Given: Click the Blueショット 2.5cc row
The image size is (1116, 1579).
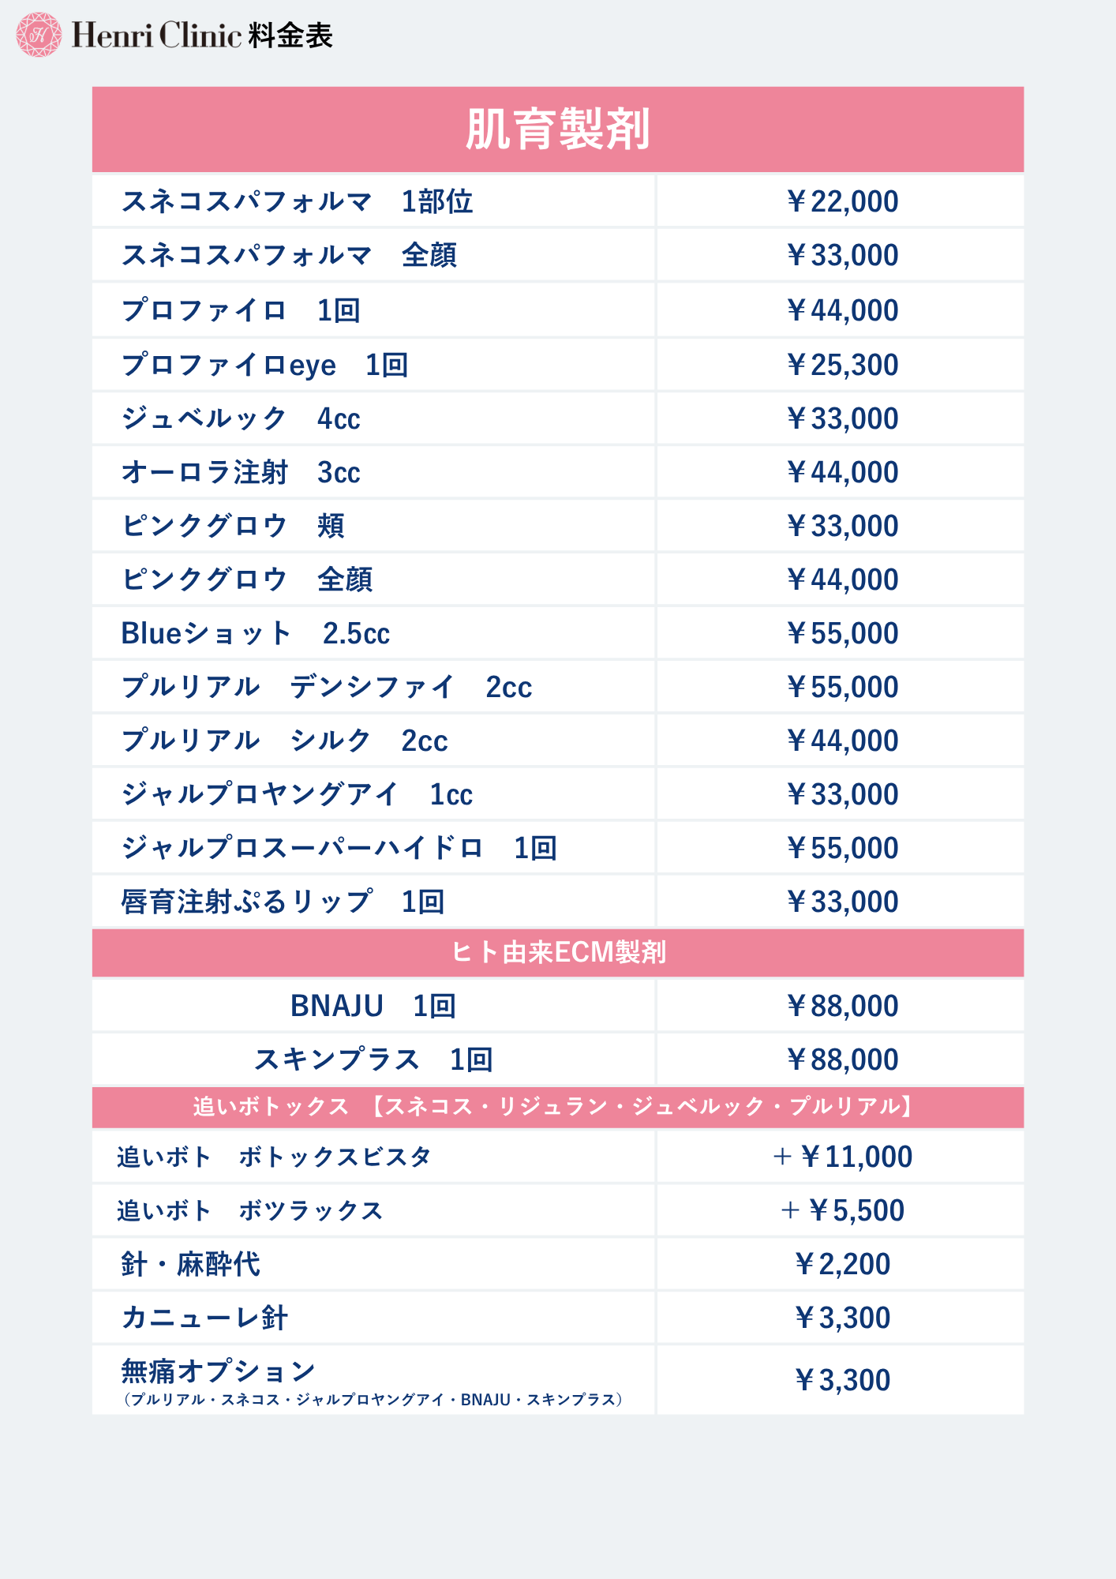Looking at the screenshot, I should pos(256,633).
